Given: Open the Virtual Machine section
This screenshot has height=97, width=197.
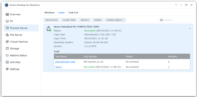Looking at the screenshot, I should [21, 42].
